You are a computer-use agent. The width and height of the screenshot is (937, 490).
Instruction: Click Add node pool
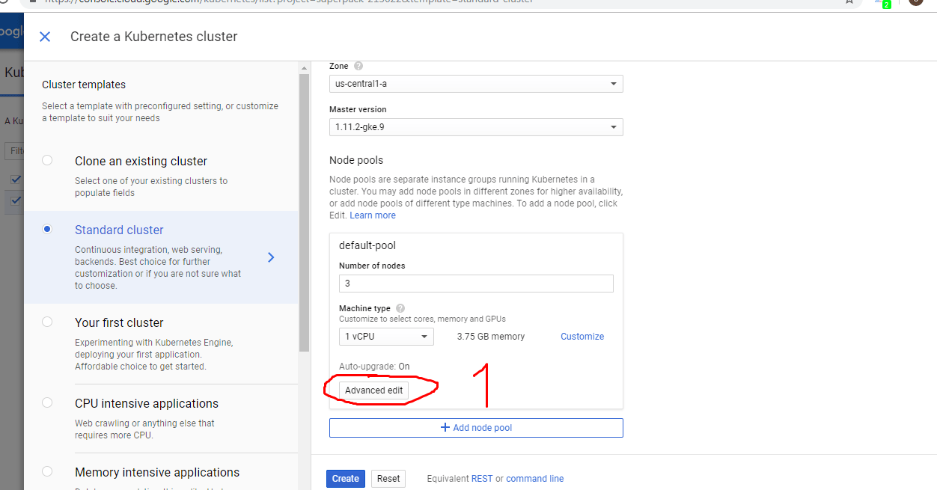[x=476, y=427]
